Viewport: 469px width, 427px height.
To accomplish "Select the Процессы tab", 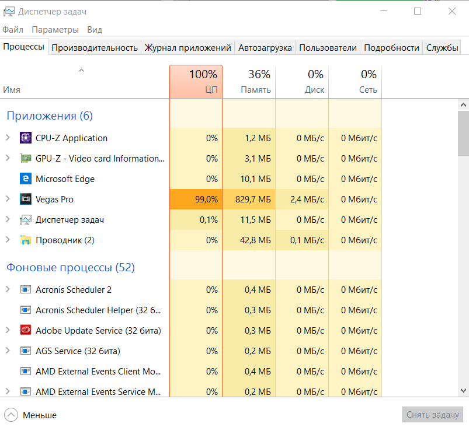I will pos(24,47).
